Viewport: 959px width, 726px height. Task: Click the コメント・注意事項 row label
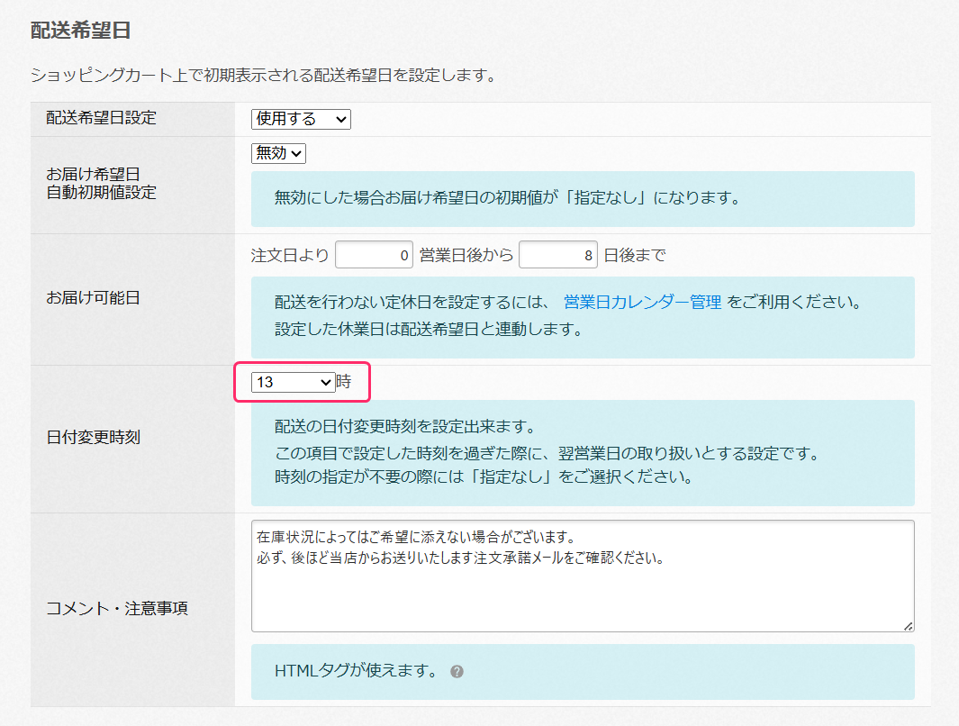(117, 609)
